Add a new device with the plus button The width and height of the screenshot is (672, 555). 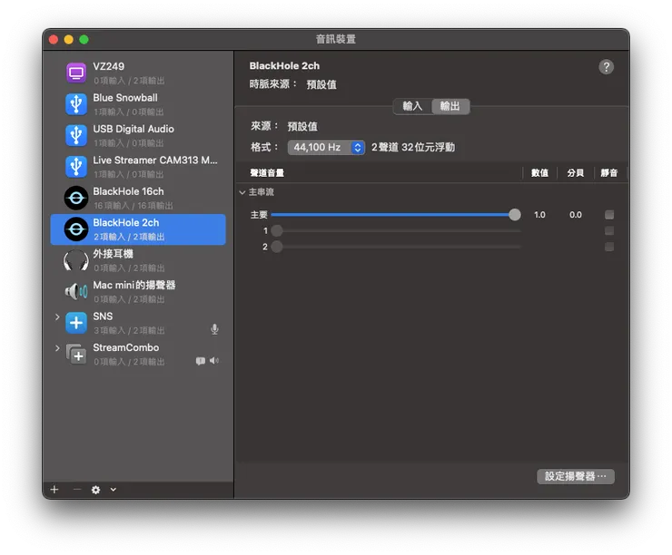tap(54, 490)
